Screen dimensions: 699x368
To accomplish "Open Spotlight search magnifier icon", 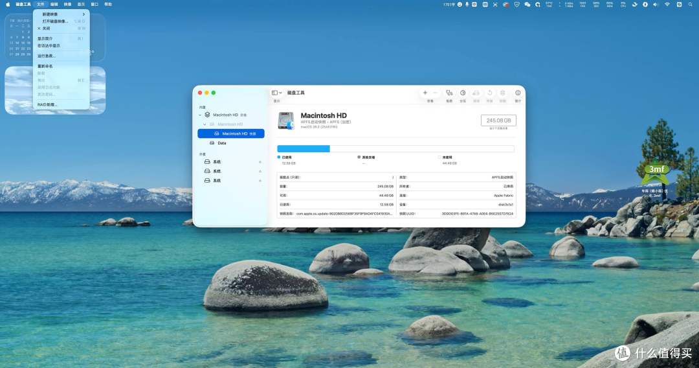I will click(x=691, y=4).
